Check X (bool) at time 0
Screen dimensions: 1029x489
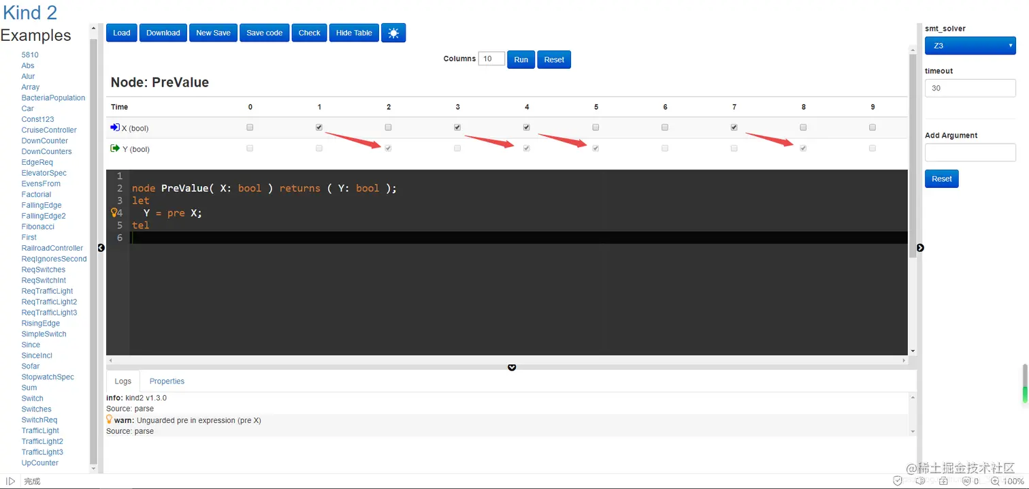(250, 127)
